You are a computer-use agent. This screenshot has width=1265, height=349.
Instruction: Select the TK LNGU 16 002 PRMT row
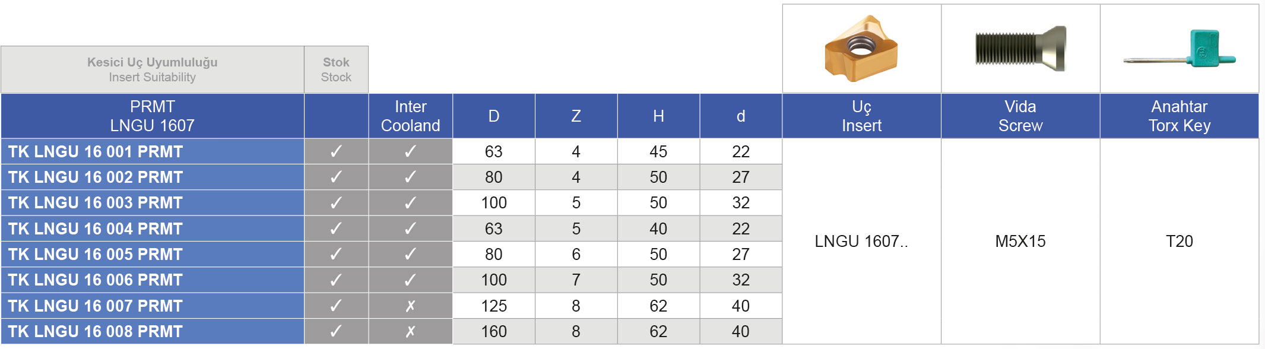click(x=96, y=177)
